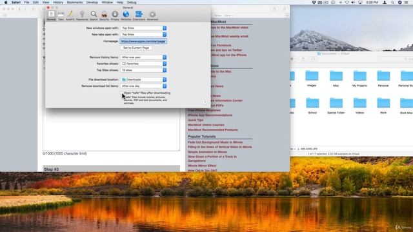Image resolution: width=413 pixels, height=232 pixels.
Task: Open iMovie Mirror Effect link
Action: (x=202, y=166)
